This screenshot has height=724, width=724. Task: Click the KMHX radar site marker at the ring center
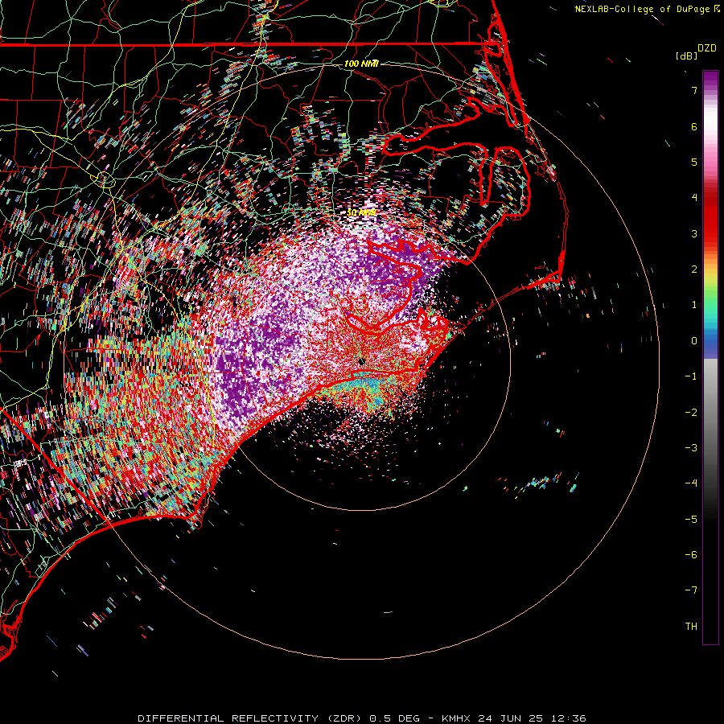[x=361, y=361]
